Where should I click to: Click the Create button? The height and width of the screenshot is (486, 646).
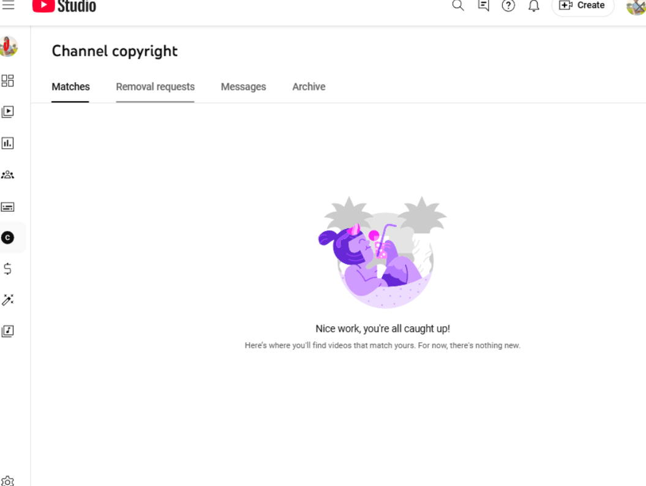(x=583, y=6)
